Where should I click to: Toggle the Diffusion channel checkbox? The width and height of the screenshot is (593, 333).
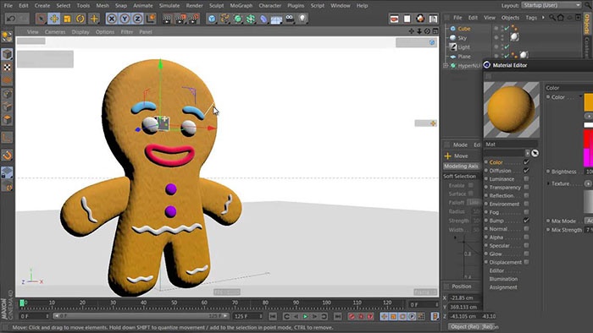[x=526, y=171]
